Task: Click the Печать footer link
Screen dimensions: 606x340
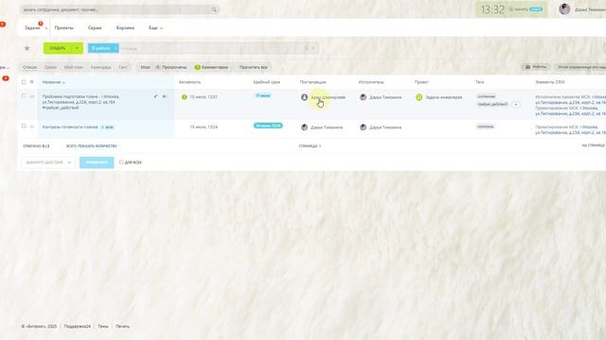Action: (122, 327)
